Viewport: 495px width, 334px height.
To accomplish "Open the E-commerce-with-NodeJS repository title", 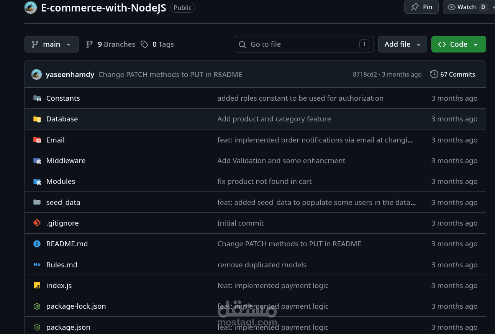I will click(x=103, y=8).
